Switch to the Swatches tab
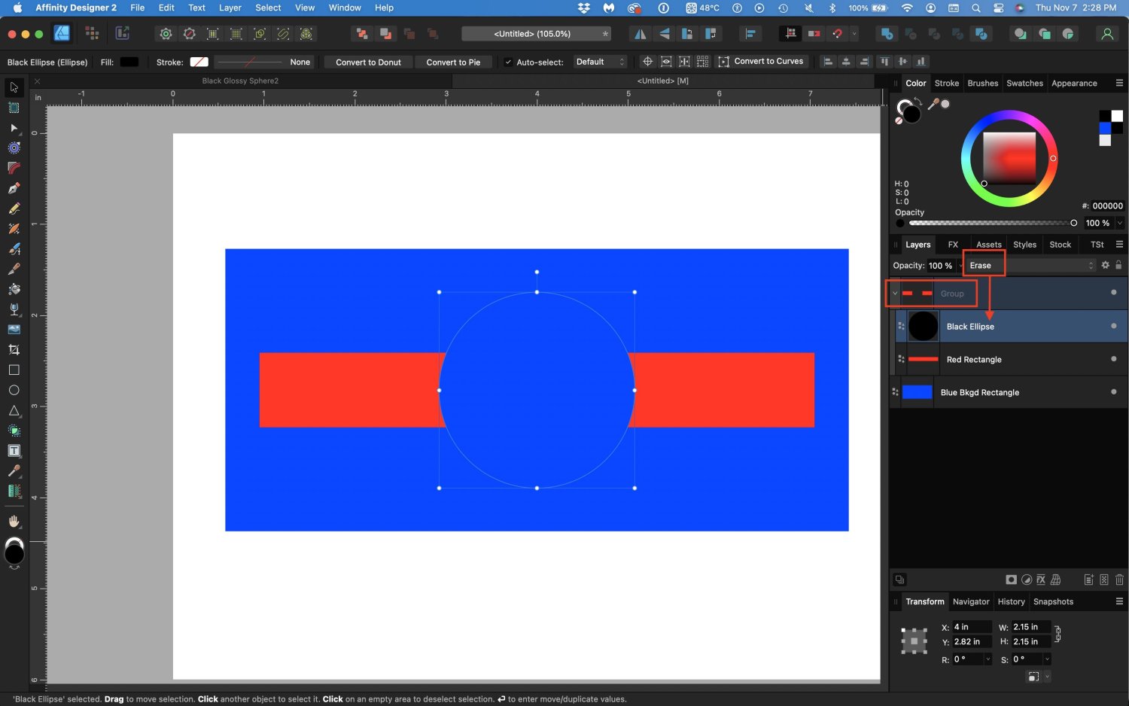1129x706 pixels. pos(1024,84)
